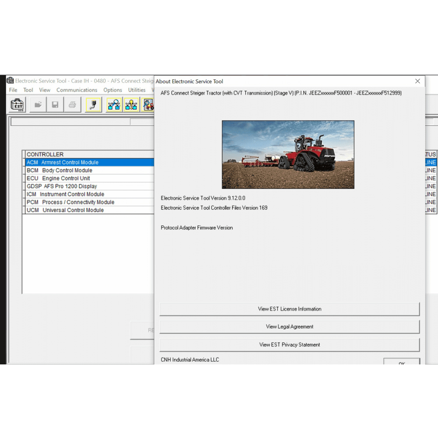Open the File menu

click(x=13, y=90)
